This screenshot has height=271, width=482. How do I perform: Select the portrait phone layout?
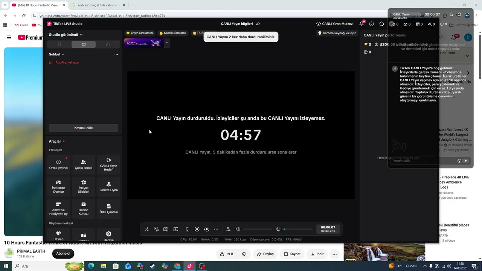click(x=59, y=44)
